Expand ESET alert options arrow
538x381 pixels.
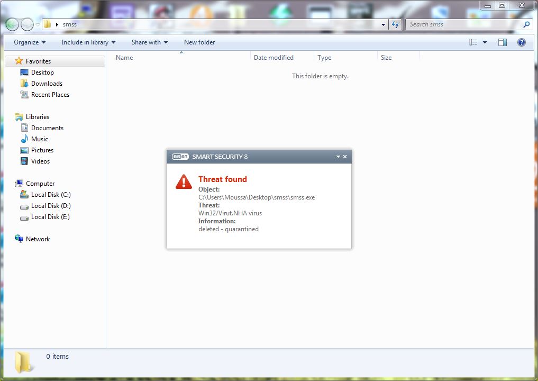[338, 157]
